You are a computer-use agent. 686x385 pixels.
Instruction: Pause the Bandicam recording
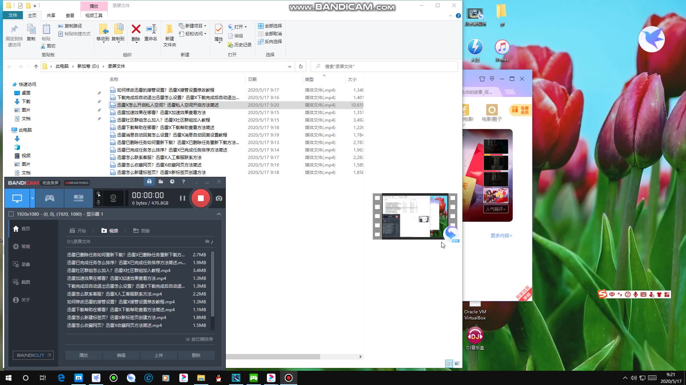(x=183, y=198)
